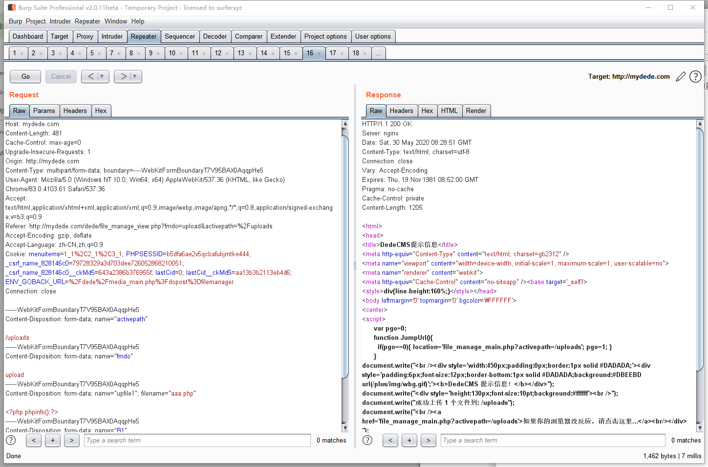Switch to Sequencer tab
Screen dimensions: 708x467
pyautogui.click(x=180, y=36)
